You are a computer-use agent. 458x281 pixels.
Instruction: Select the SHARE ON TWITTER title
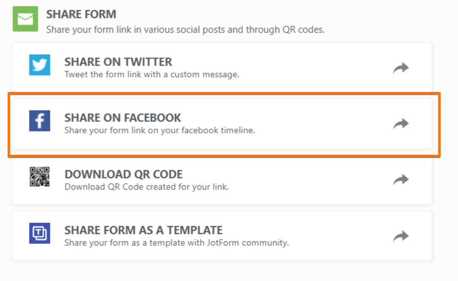(x=118, y=62)
